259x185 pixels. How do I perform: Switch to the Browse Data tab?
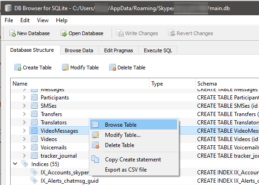pos(79,50)
